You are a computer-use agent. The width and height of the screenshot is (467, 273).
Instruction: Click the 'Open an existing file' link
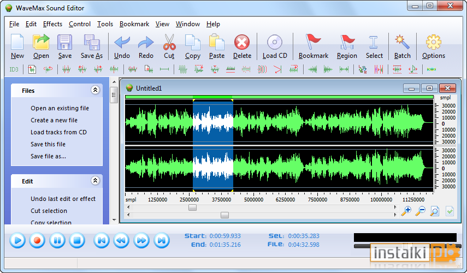click(60, 108)
